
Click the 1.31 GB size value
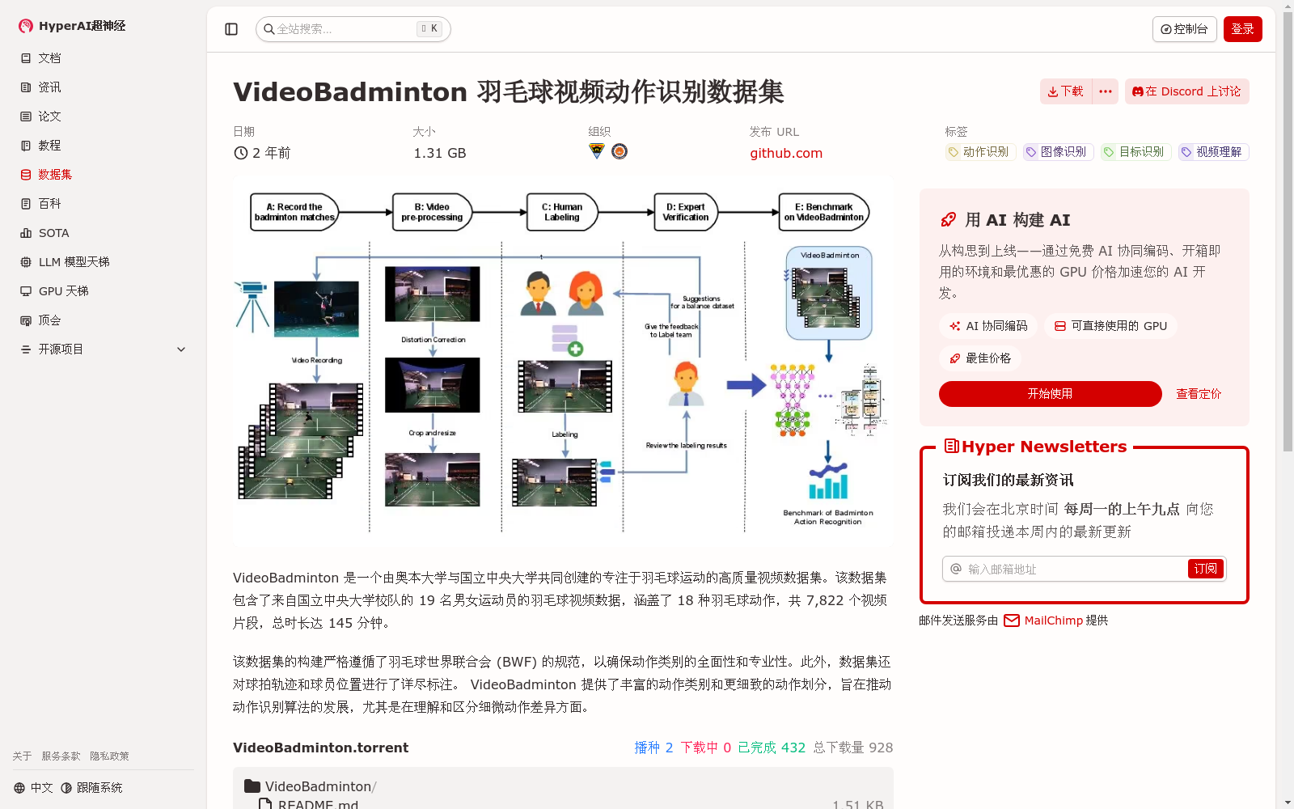(x=440, y=153)
